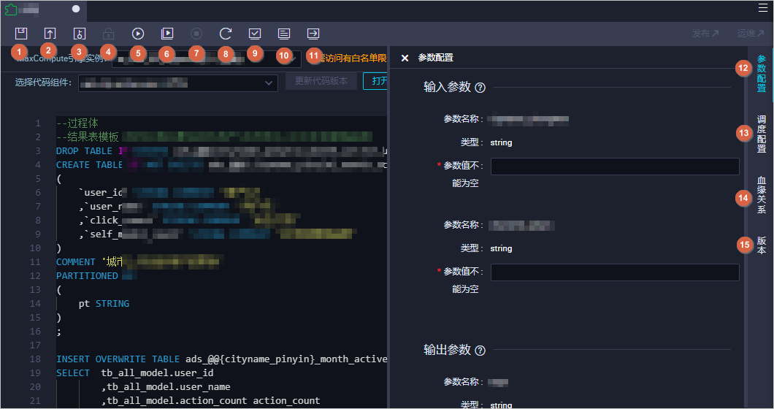Viewport: 774px width, 409px height.
Task: Click the steal-lock edit toolbar icon
Action: pos(79,33)
